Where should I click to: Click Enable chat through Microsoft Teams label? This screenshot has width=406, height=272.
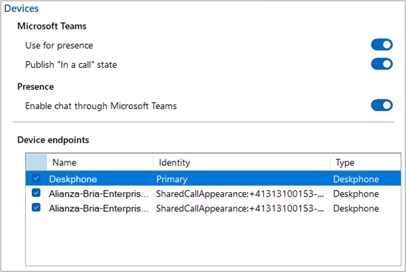point(101,106)
